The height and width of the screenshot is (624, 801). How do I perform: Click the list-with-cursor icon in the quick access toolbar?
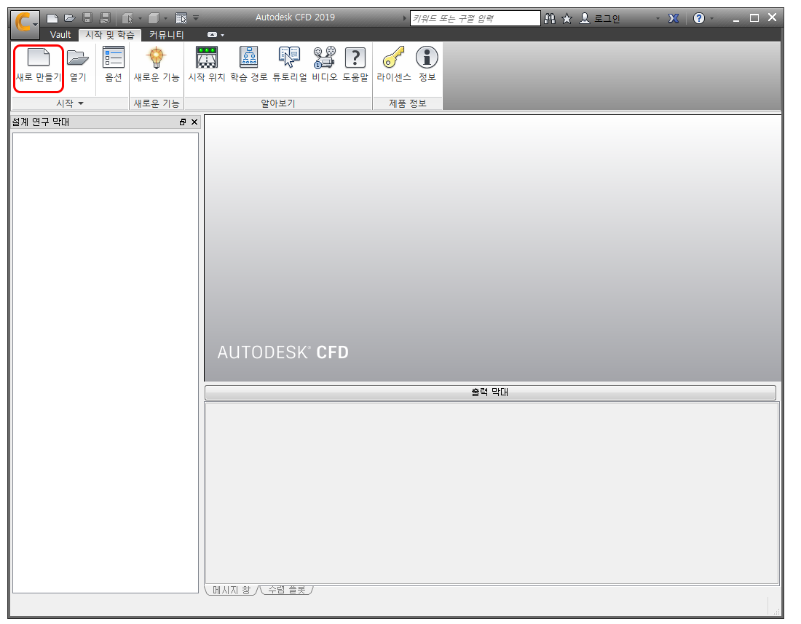[x=181, y=18]
